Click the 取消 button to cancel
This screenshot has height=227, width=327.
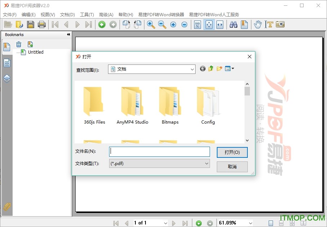pos(232,166)
